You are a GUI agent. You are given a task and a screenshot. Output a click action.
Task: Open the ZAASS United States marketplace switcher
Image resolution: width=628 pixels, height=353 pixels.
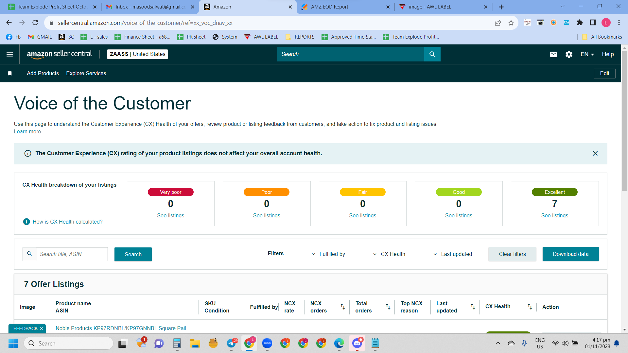[137, 54]
